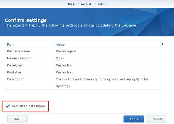Click the SynoCommunity description text
Viewport: 174px width, 124px height.
pyautogui.click(x=102, y=79)
